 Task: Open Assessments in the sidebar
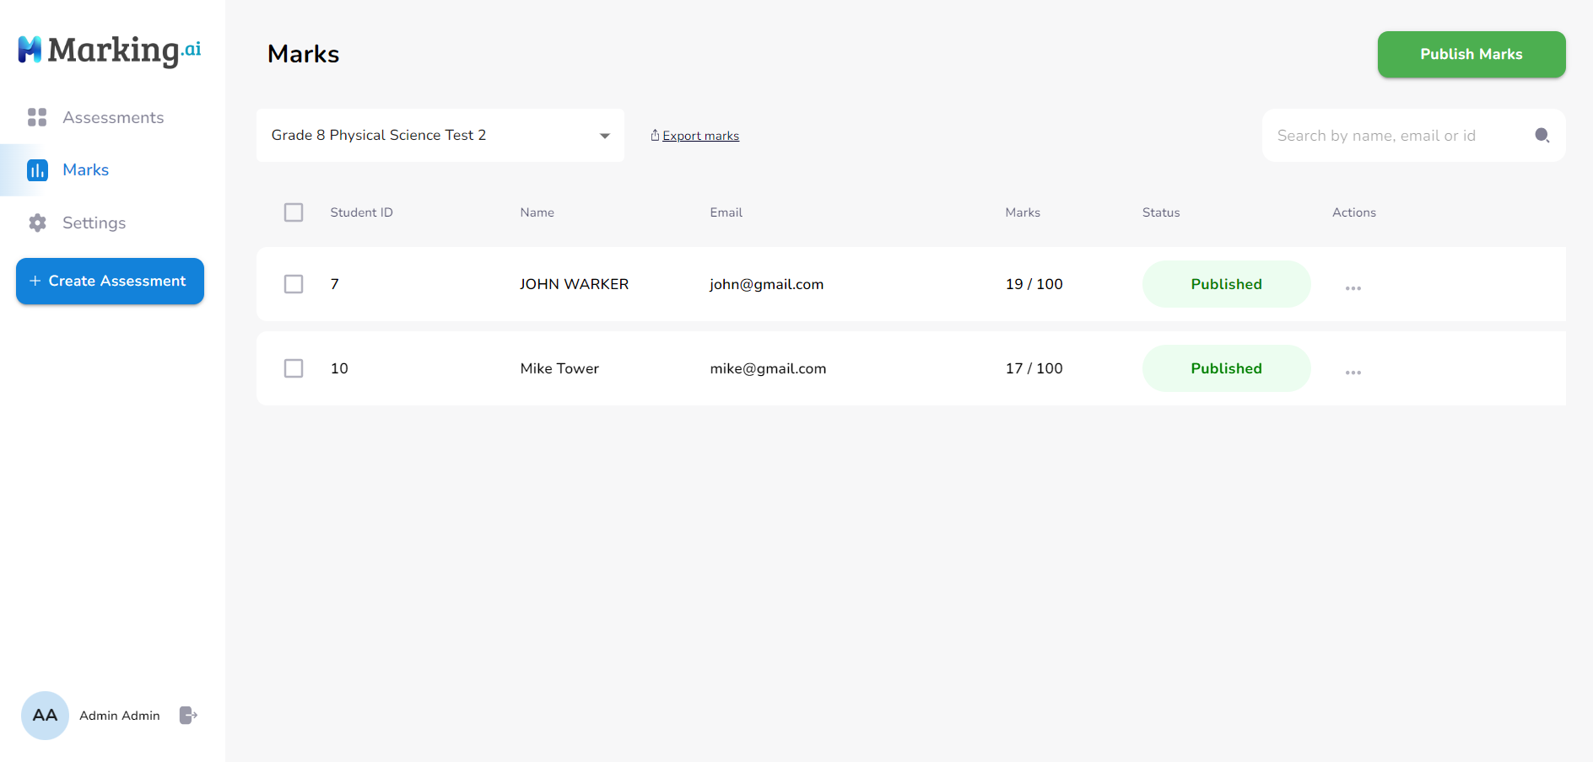click(x=113, y=118)
